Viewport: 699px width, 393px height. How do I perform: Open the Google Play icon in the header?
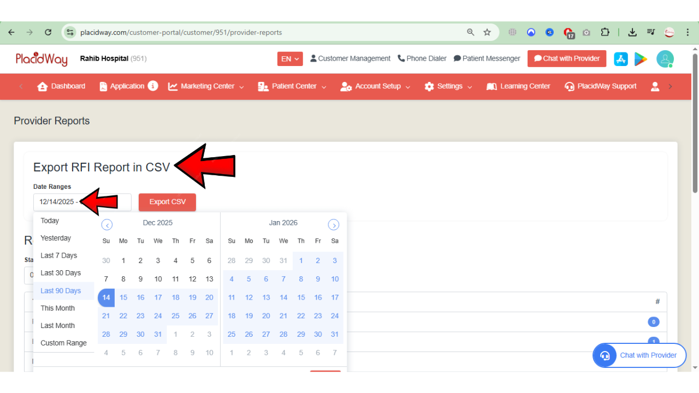(641, 59)
